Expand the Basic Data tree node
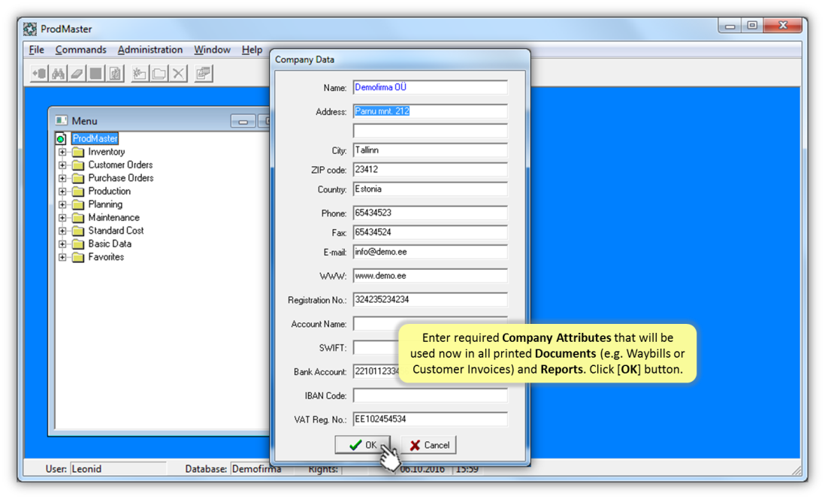 62,244
